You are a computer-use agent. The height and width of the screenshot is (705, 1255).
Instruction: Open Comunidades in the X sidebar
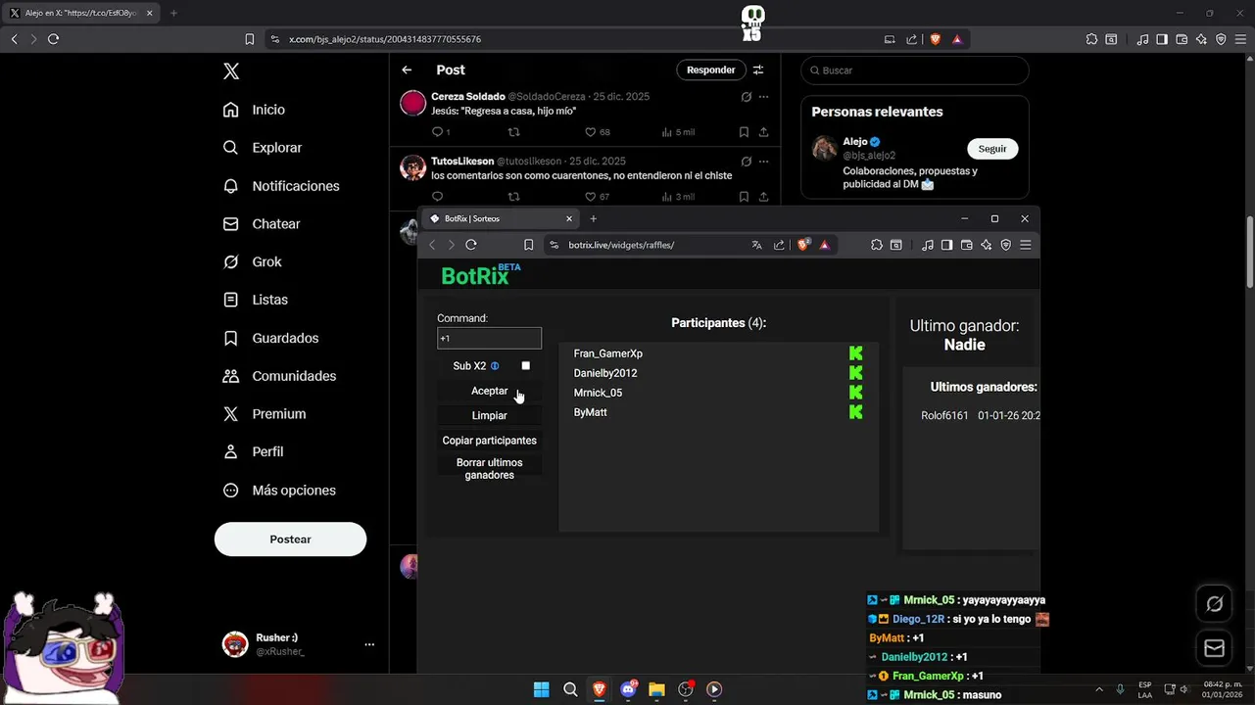click(279, 376)
